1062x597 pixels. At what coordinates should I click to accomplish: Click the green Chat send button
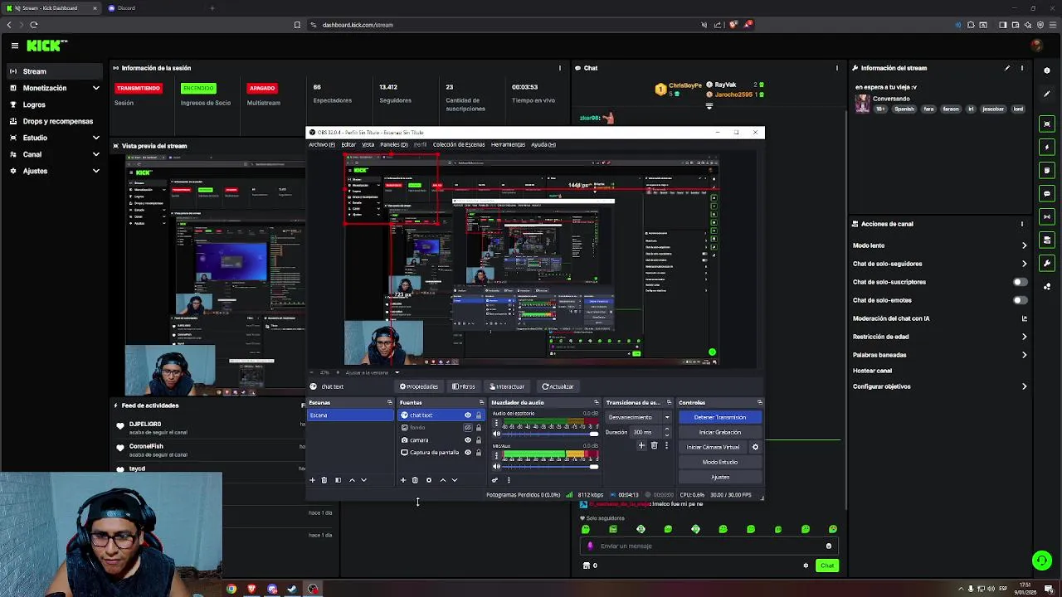point(827,565)
